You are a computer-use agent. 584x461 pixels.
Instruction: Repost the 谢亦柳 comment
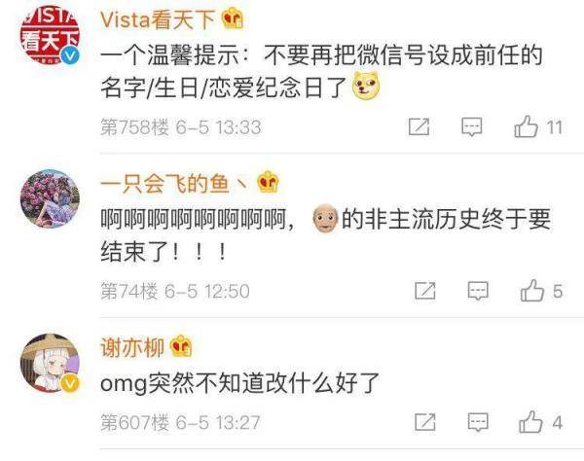coord(425,422)
